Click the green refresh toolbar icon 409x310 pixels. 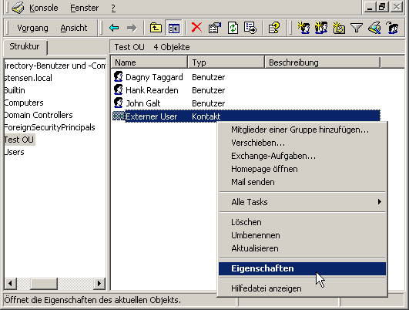click(x=233, y=28)
